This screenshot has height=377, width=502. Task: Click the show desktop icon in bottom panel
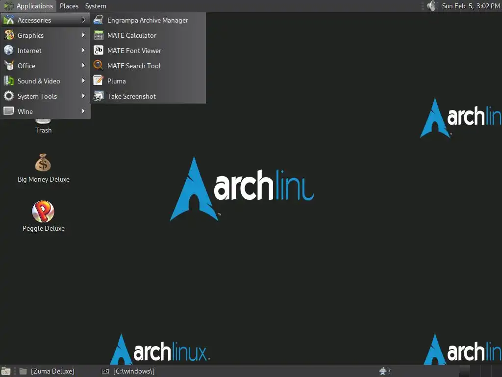[x=6, y=371]
